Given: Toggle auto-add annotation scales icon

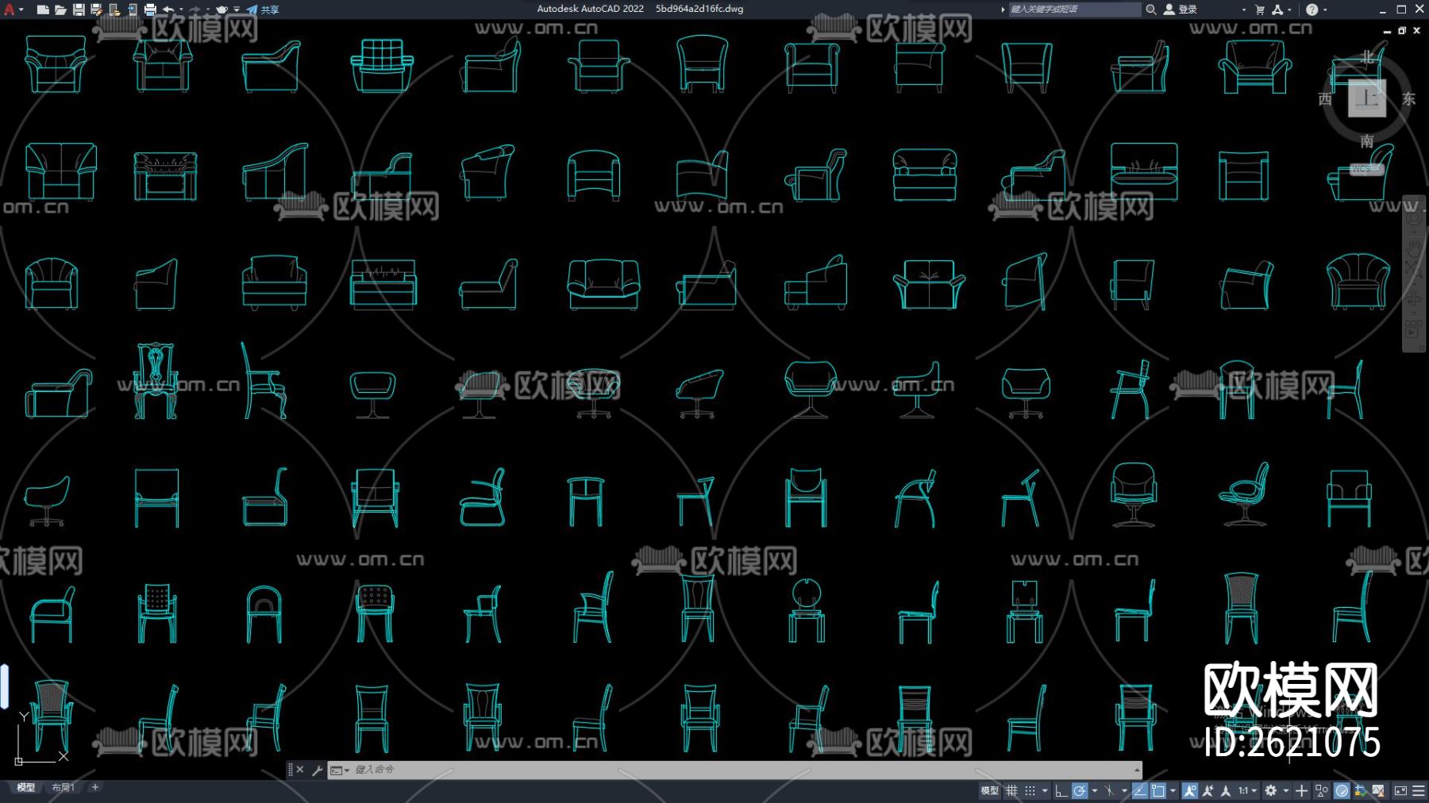Looking at the screenshot, I should (1208, 790).
